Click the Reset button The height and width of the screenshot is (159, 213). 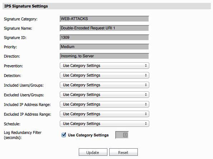pos(124,152)
